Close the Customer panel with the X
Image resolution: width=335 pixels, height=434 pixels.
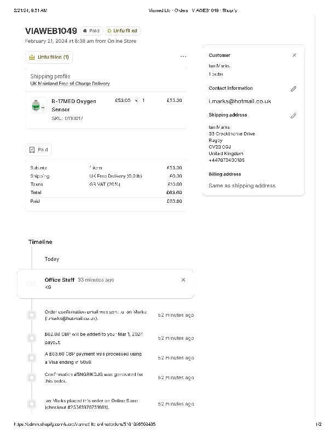[294, 55]
